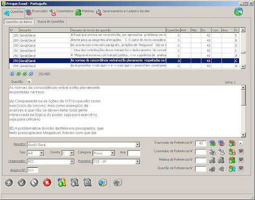Expand the Categoria dropdown
Image resolution: width=255 pixels, height=200 pixels.
pyautogui.click(x=113, y=153)
